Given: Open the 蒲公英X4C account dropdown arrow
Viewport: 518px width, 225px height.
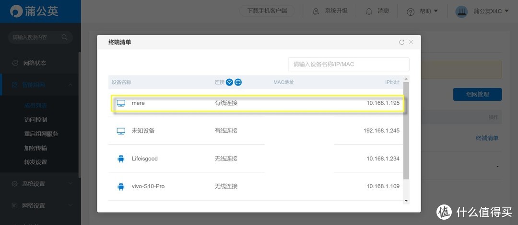Looking at the screenshot, I should (507, 11).
